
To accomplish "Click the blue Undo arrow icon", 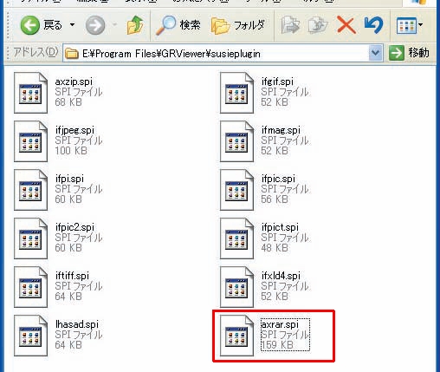I will 374,25.
